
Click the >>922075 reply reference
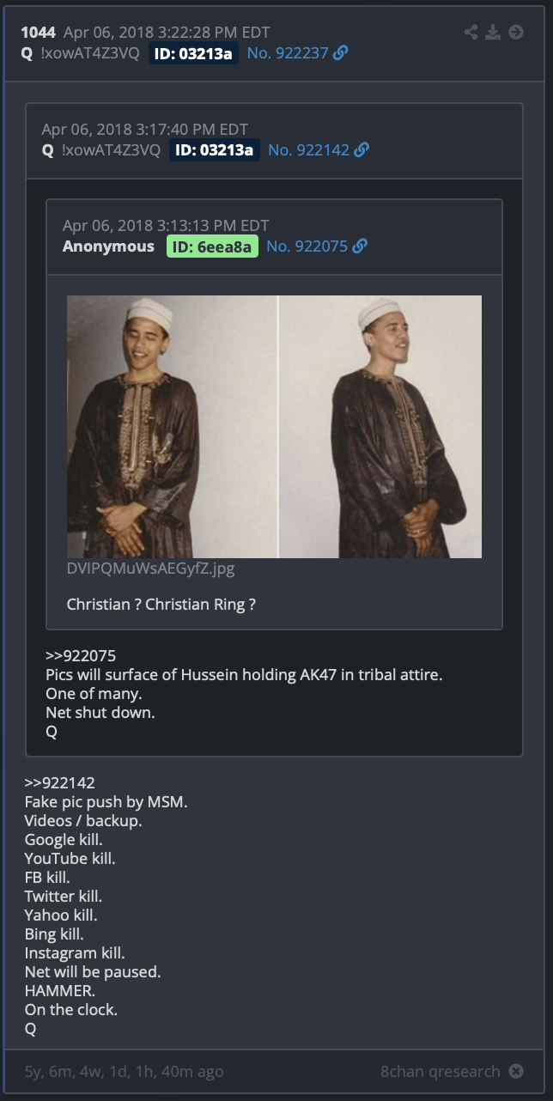(81, 656)
